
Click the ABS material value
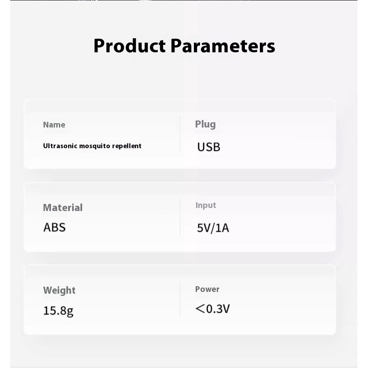(x=55, y=227)
